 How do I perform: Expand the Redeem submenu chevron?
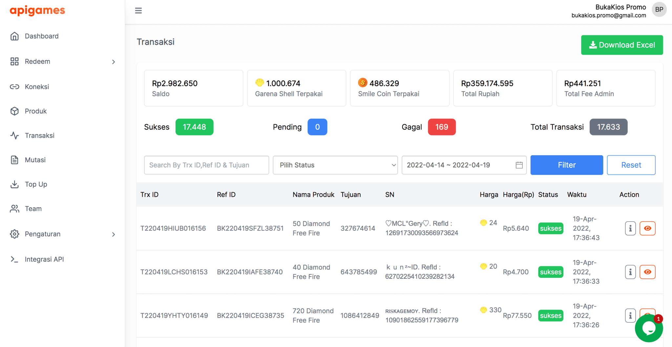coord(114,62)
